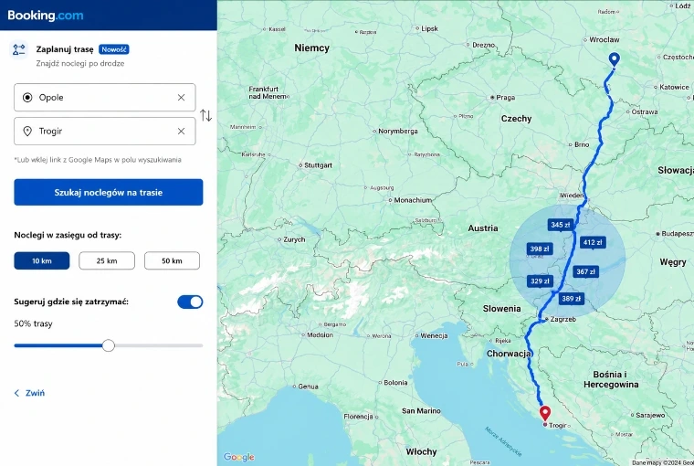Collapse the panel with Zwiń link
The height and width of the screenshot is (466, 694).
(x=29, y=393)
